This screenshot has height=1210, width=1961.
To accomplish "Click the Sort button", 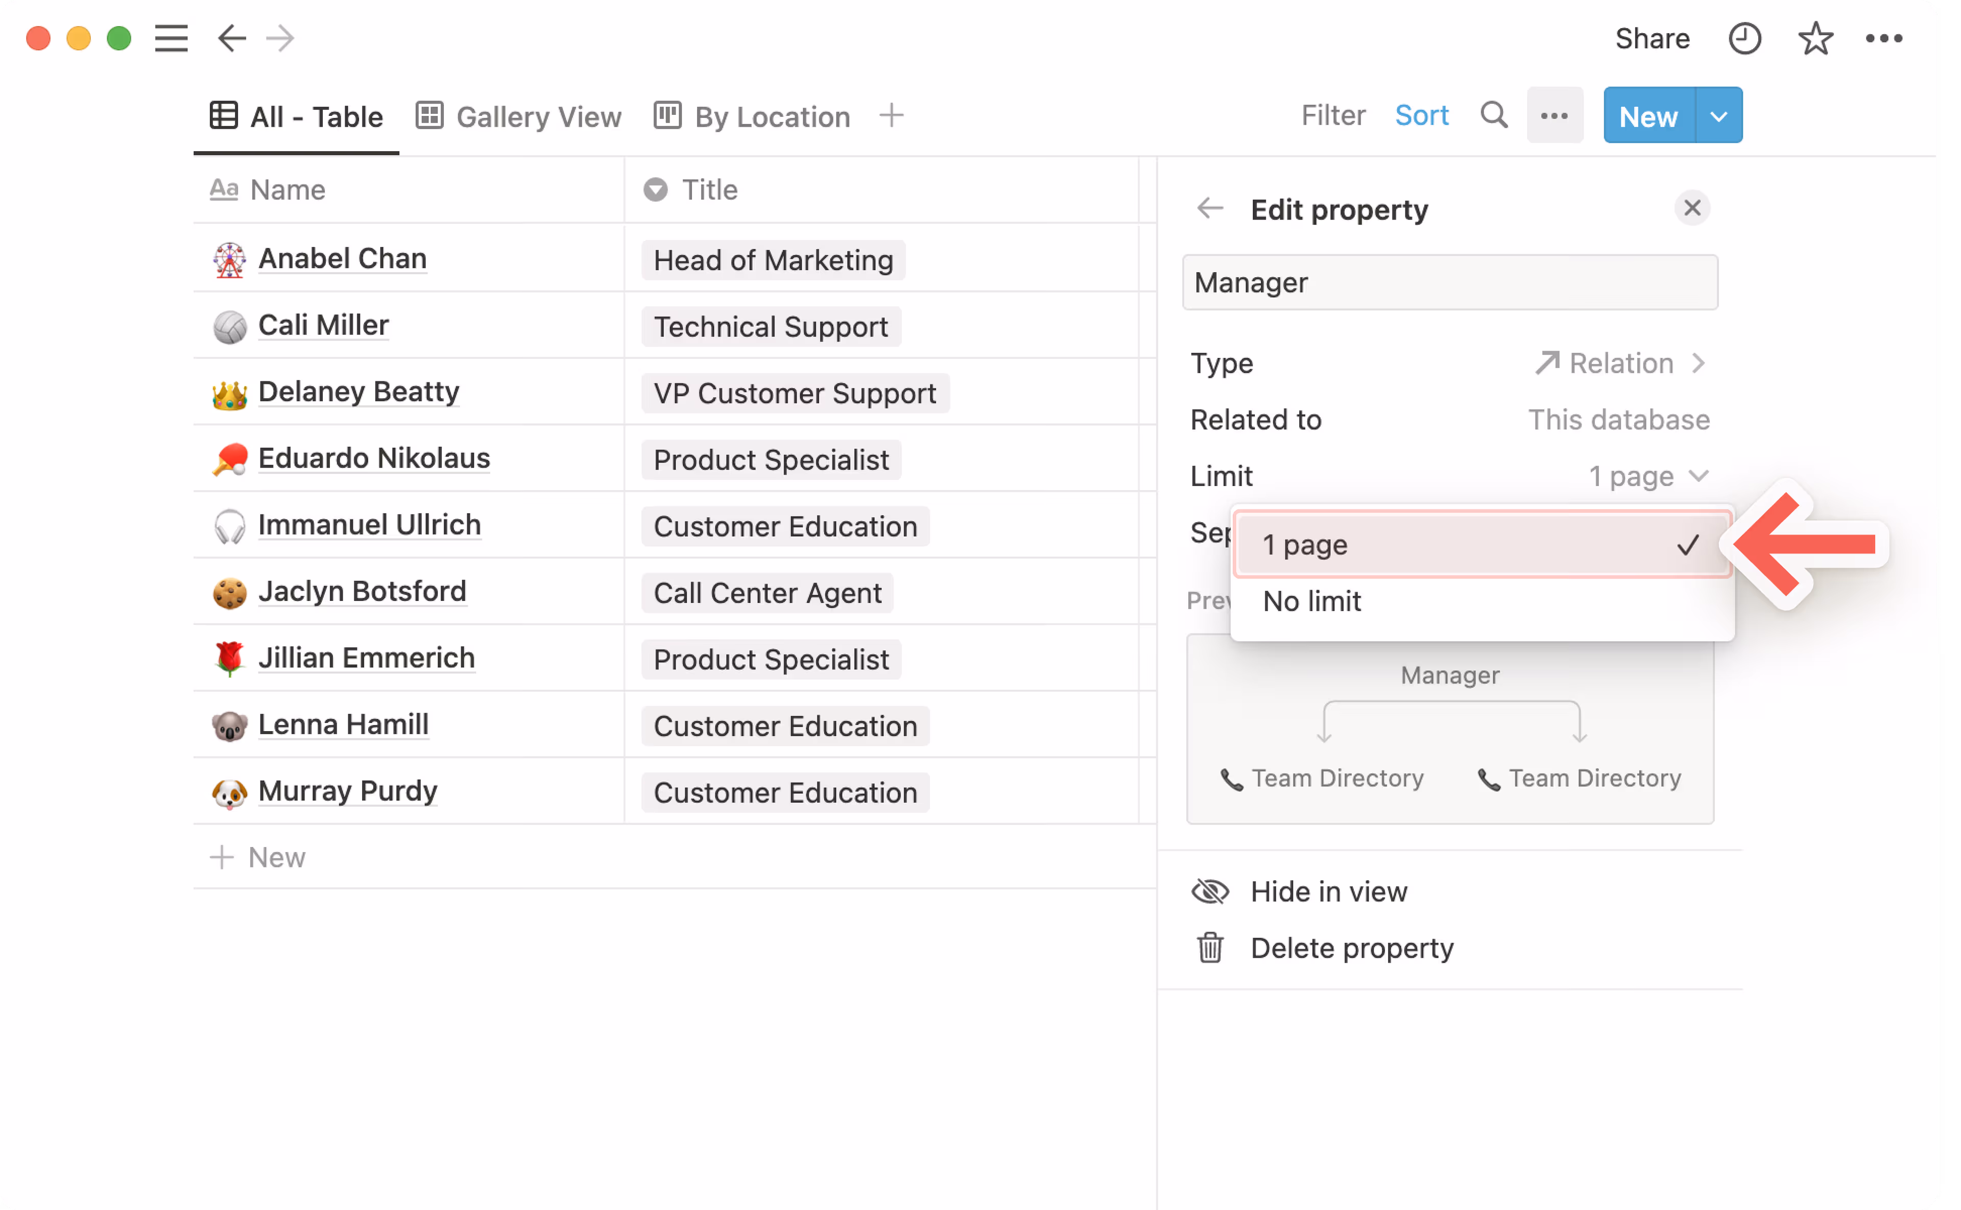I will [x=1422, y=115].
